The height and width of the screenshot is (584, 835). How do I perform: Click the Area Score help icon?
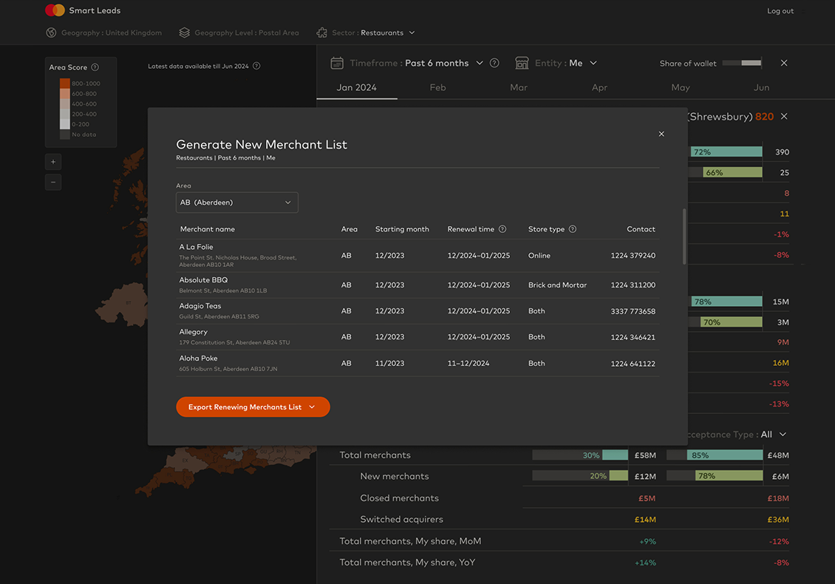click(95, 67)
